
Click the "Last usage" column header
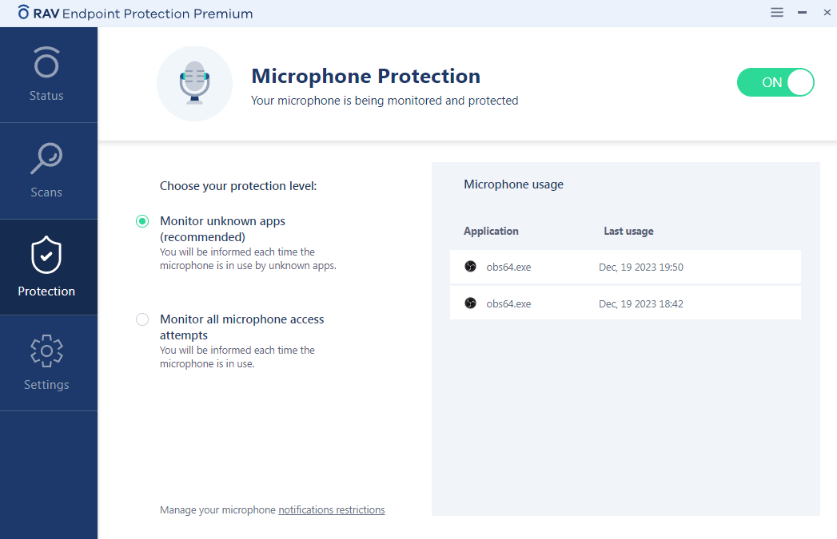click(x=628, y=231)
